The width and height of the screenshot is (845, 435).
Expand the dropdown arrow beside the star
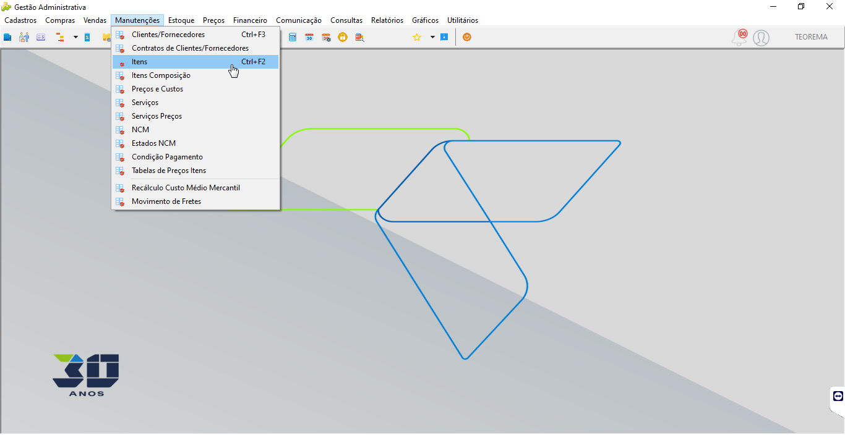[x=432, y=37]
